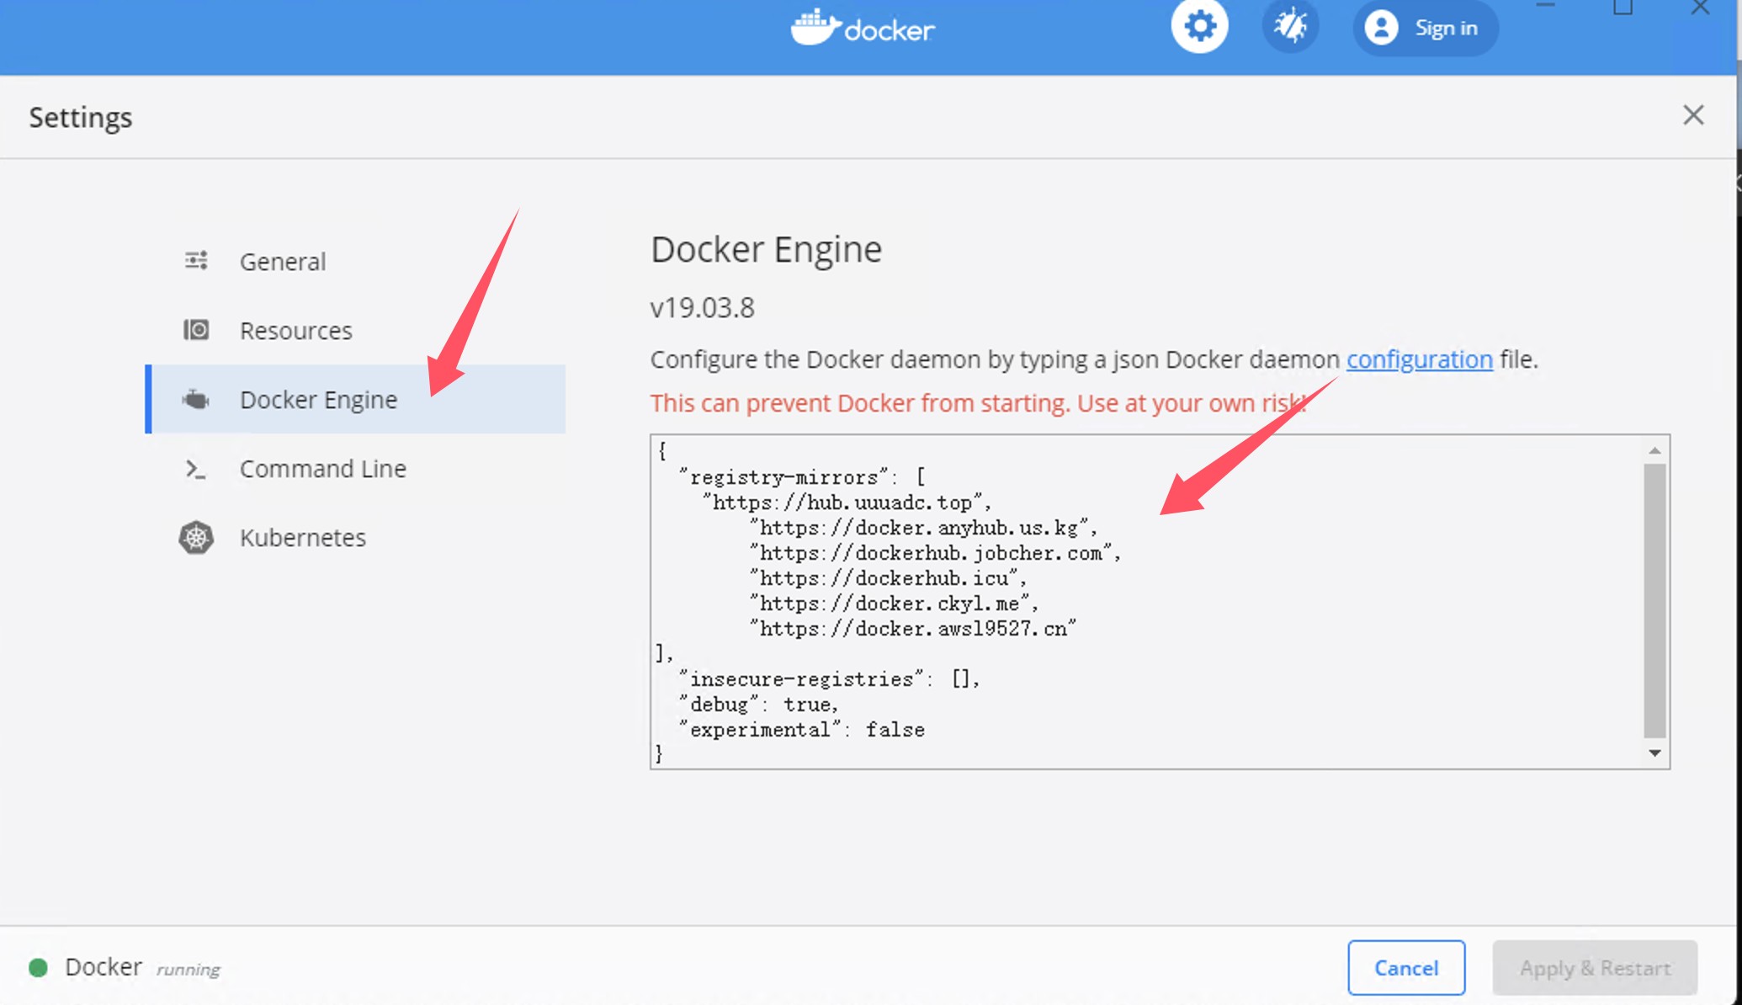Viewport: 1742px width, 1005px height.
Task: Click the Docker Engine settings icon
Action: pyautogui.click(x=195, y=398)
